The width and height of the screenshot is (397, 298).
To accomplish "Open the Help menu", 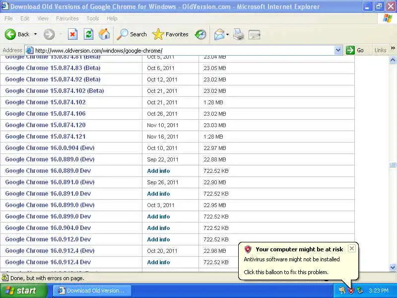I will (x=112, y=18).
